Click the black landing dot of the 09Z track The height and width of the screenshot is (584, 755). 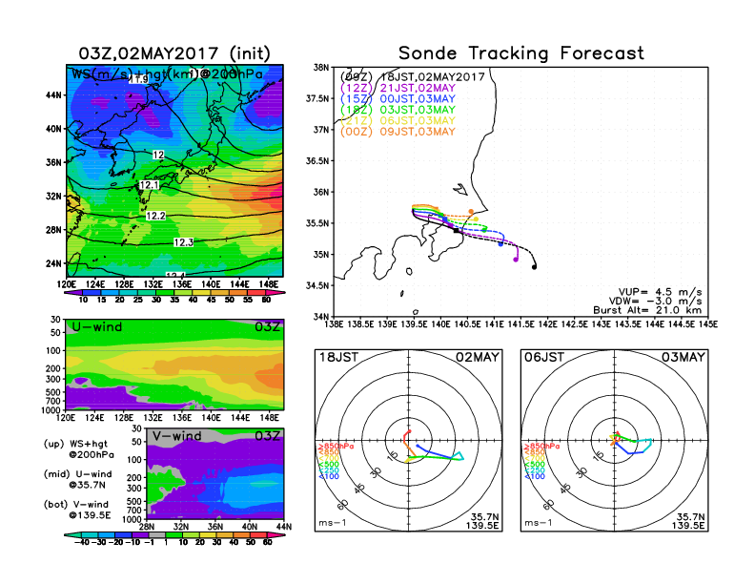pos(534,267)
